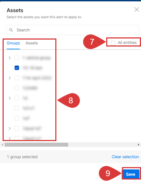The width and height of the screenshot is (141, 181).
Task: Enable the All entities checkbox
Action: [x=113, y=43]
